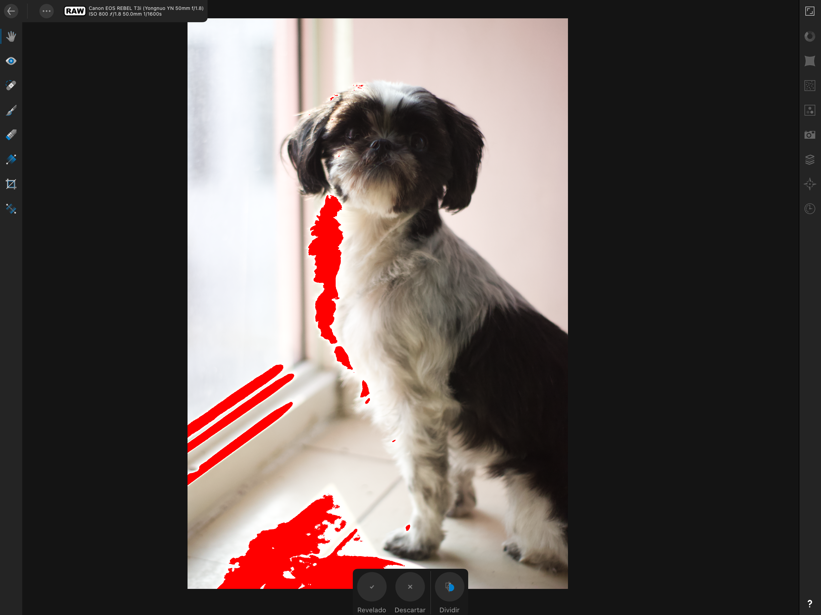Open the three-dots document menu
Image resolution: width=821 pixels, height=615 pixels.
pyautogui.click(x=46, y=11)
